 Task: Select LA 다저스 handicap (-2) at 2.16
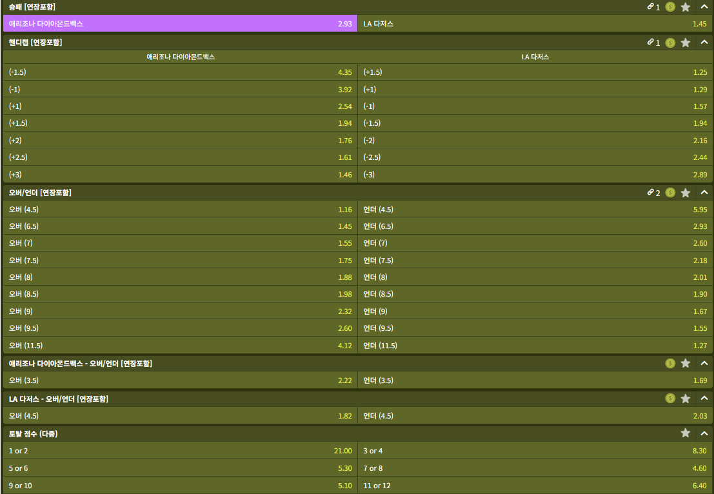point(535,140)
